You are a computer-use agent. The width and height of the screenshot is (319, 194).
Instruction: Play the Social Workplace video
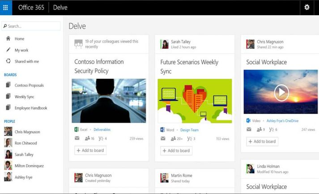tap(281, 93)
